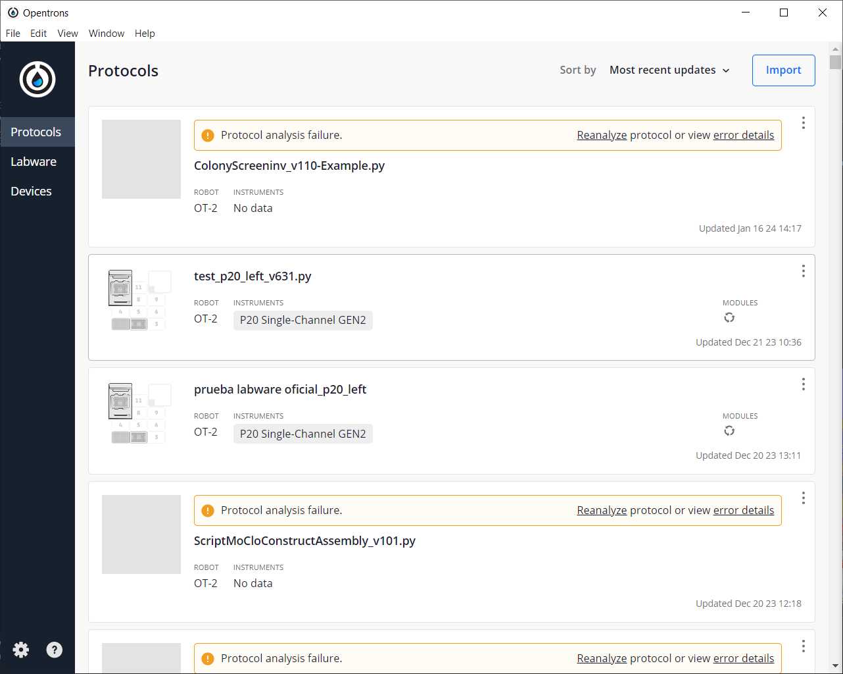This screenshot has height=674, width=843.
Task: Click the prueba labware oficial_p20_left protocol name
Action: 280,390
